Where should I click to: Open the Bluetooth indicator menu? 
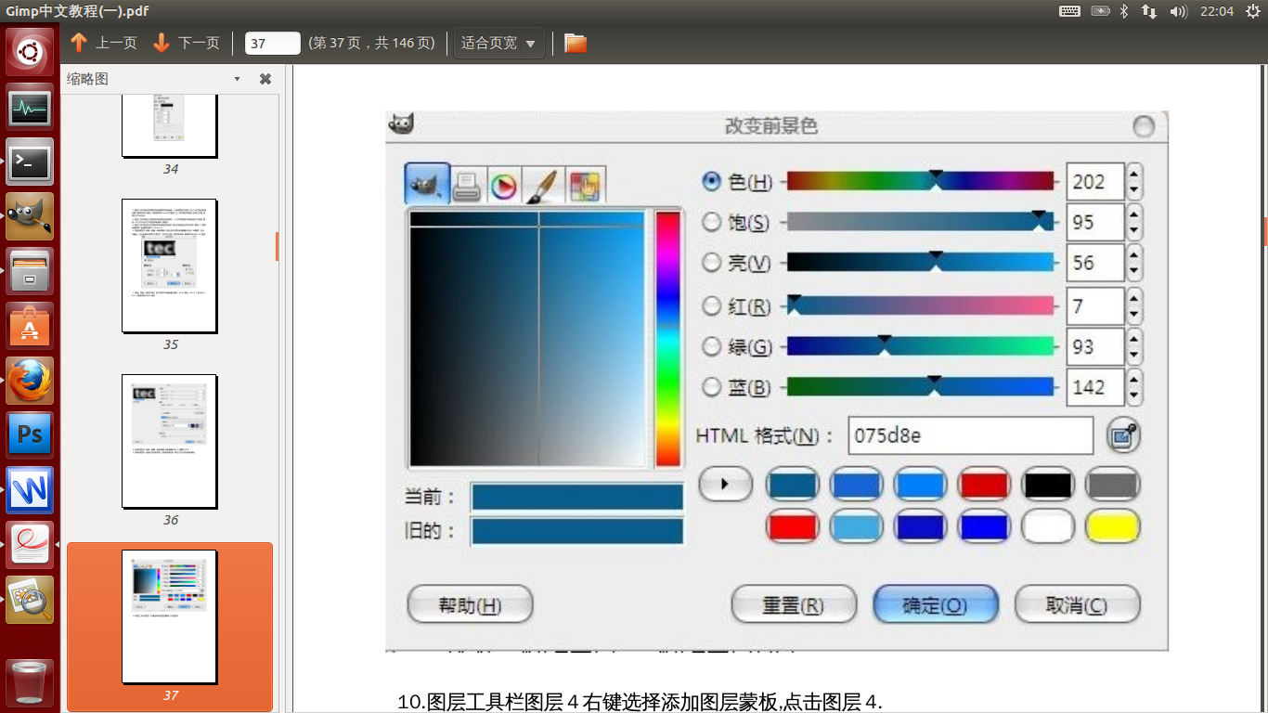point(1123,11)
